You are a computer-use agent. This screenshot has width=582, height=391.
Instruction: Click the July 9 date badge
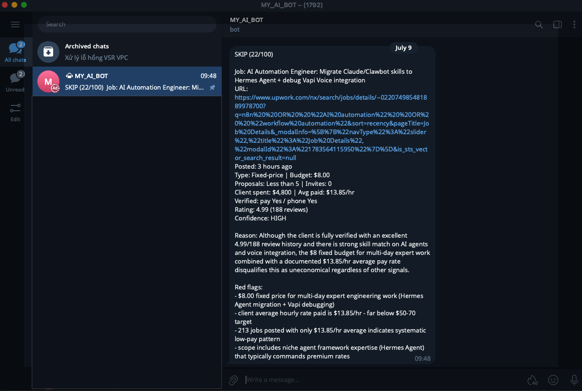(403, 47)
